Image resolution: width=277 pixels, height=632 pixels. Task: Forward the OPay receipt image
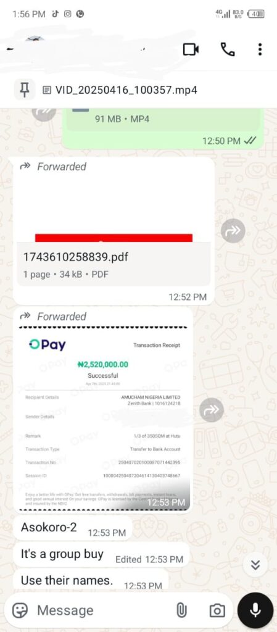tap(212, 410)
